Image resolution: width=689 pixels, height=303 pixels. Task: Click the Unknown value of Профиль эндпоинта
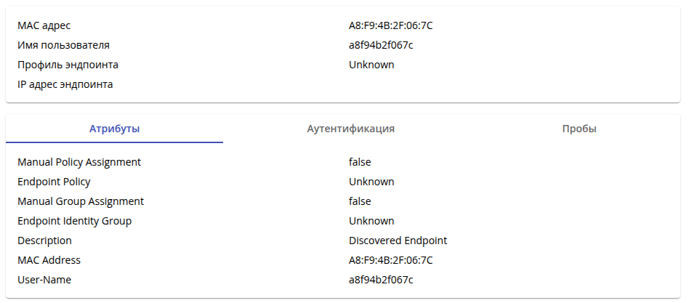(371, 65)
